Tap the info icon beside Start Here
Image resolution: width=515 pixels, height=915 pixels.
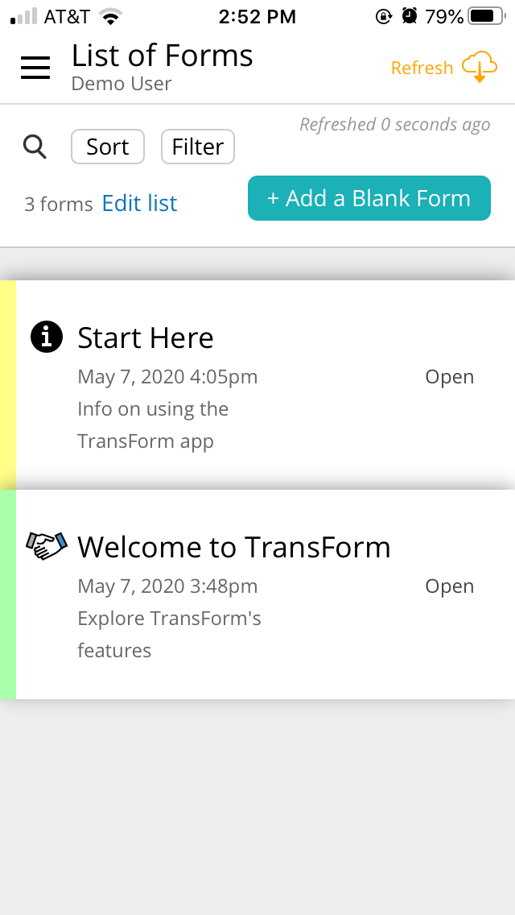tap(46, 337)
